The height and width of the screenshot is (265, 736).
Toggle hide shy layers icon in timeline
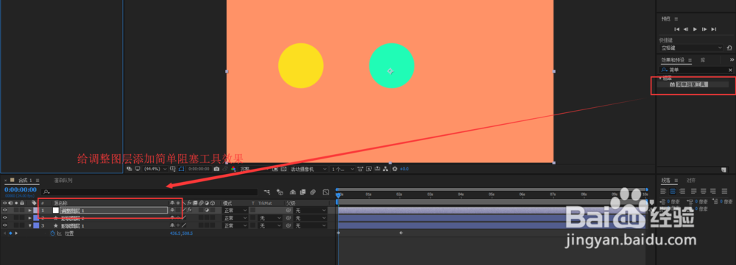click(x=292, y=192)
